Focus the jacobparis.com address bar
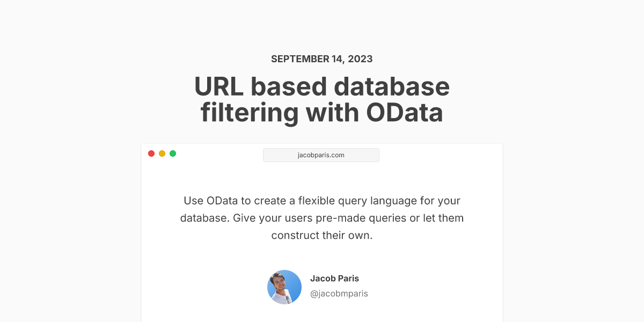The image size is (644, 322). click(x=321, y=155)
